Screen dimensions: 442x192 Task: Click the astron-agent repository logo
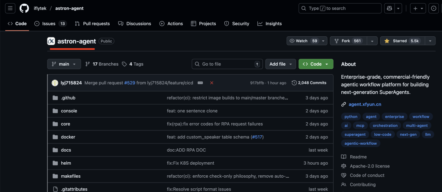(51, 41)
